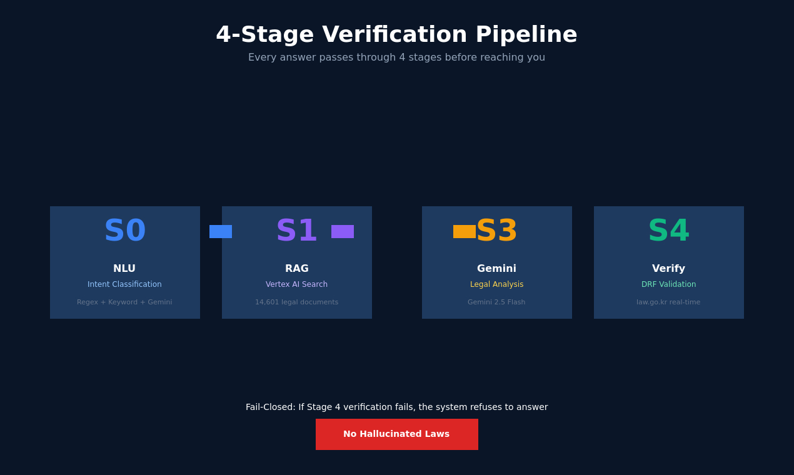
Task: Click the purple S1 stage label
Action: (x=297, y=231)
